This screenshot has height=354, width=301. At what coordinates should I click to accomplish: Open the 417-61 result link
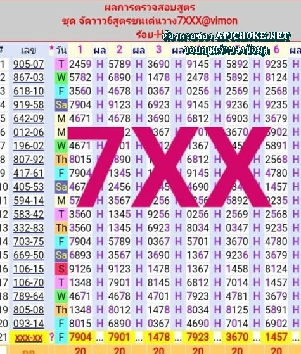tap(29, 173)
